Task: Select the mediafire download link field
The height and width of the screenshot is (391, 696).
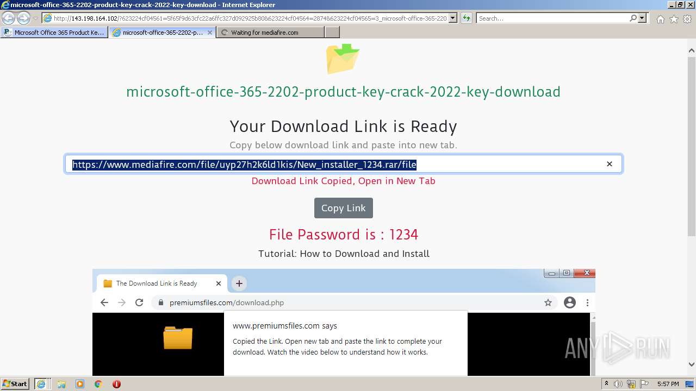Action: [344, 164]
